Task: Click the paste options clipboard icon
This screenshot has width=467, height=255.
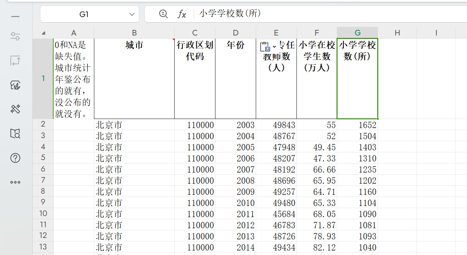Action: coord(265,47)
